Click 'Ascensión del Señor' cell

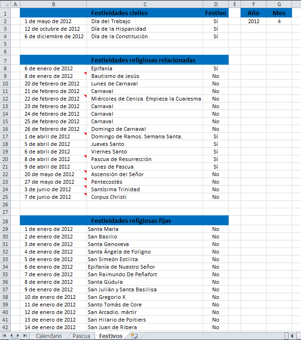(x=145, y=174)
